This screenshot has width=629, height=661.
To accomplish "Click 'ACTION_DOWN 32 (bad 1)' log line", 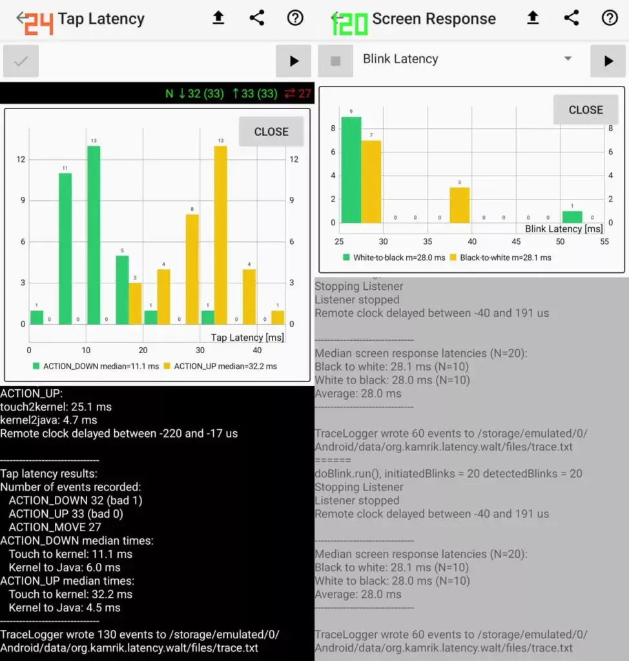I will 76,500.
